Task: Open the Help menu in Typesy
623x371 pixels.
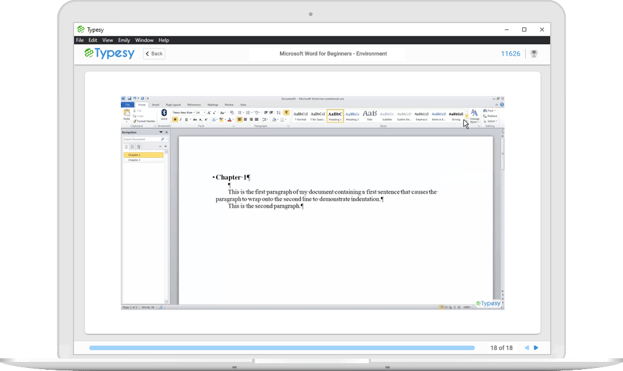Action: point(164,40)
